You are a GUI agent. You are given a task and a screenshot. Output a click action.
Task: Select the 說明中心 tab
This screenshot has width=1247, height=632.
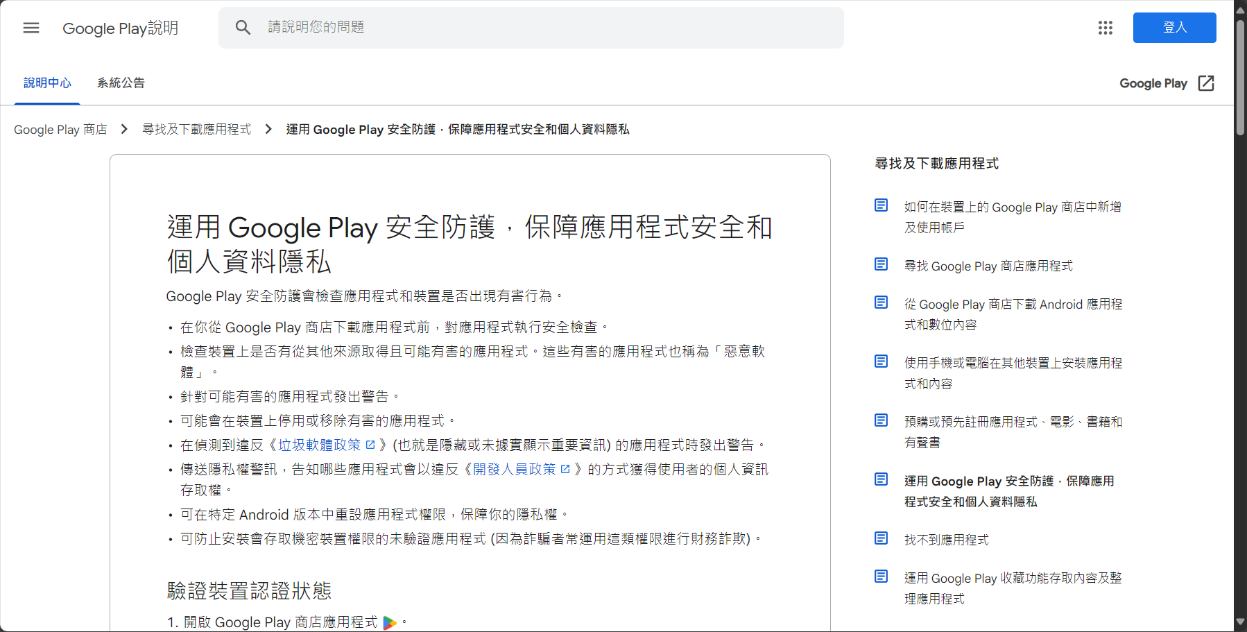[47, 83]
